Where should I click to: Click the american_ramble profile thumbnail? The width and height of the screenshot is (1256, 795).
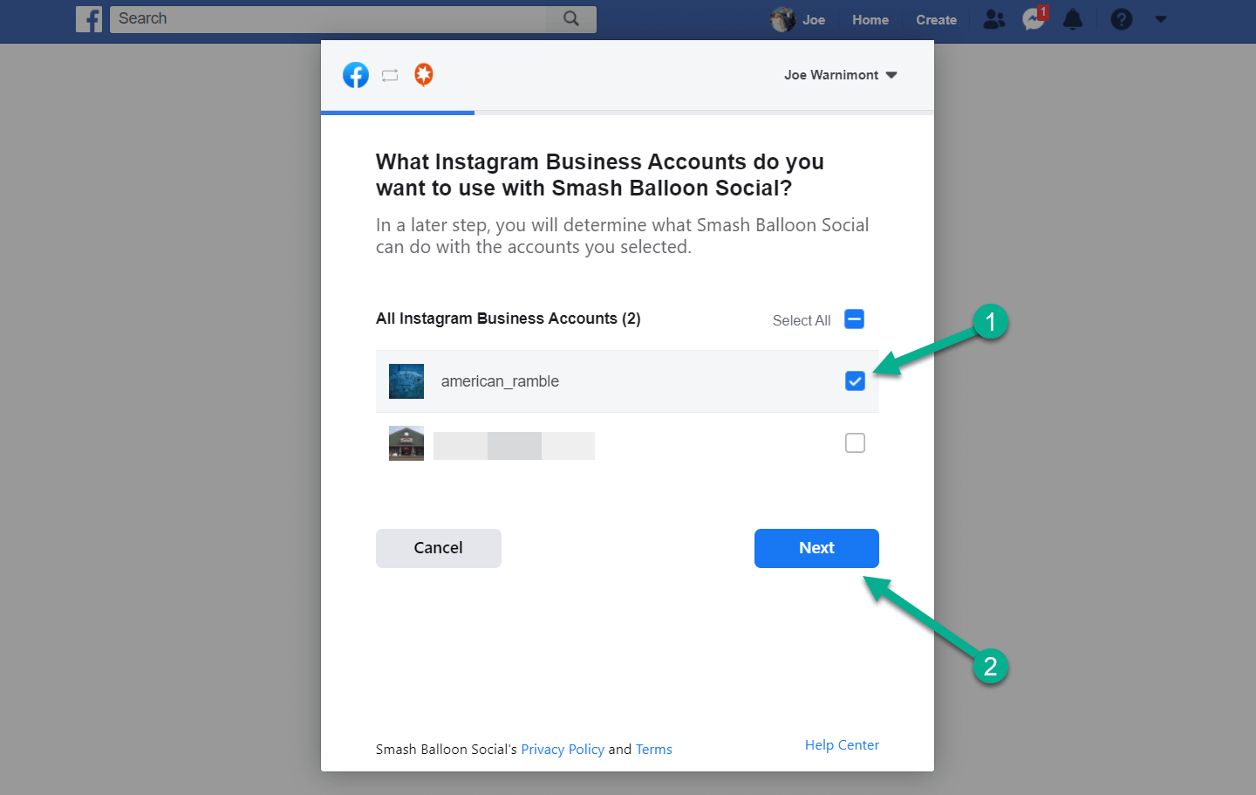coord(406,381)
